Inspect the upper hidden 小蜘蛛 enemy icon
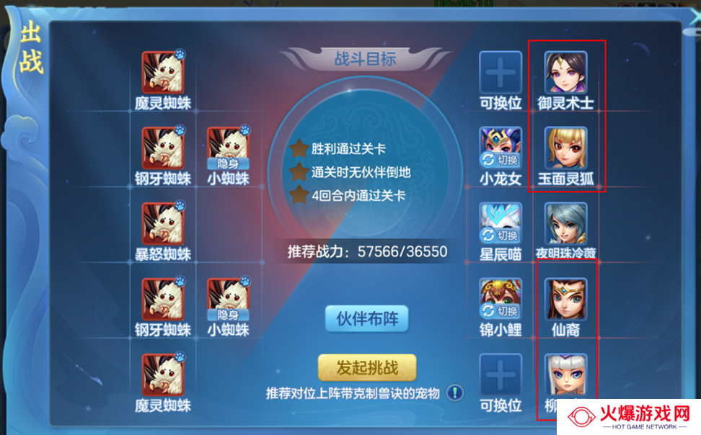The width and height of the screenshot is (701, 435). pos(228,148)
